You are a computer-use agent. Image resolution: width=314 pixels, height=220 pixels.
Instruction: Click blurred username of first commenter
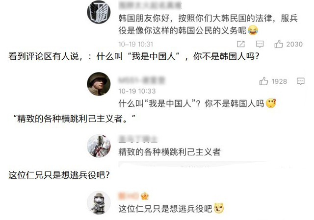150,5
